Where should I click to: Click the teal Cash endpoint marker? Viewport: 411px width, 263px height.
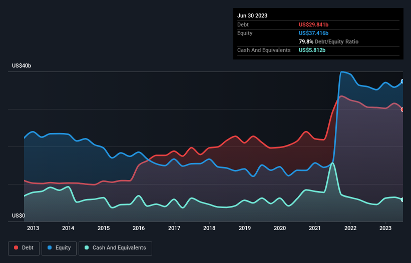pos(402,199)
